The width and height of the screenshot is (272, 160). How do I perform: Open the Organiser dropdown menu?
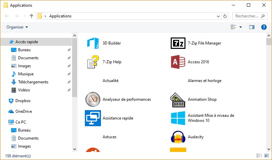point(17,27)
